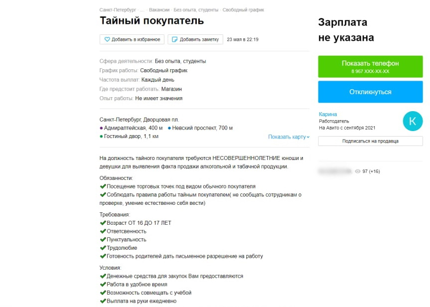
Task: Click the green metro dot near Адмиралтейская
Action: (x=100, y=129)
